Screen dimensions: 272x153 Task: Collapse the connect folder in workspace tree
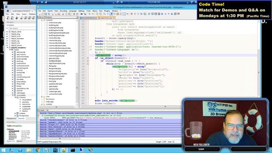pyautogui.click(x=42, y=20)
